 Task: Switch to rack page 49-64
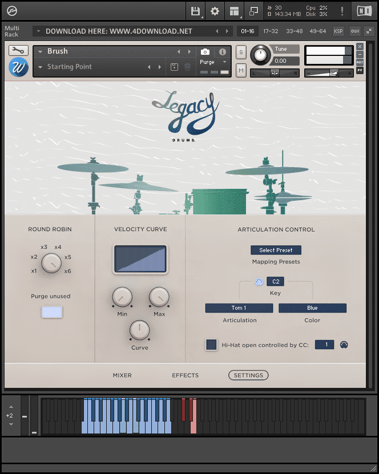[317, 31]
